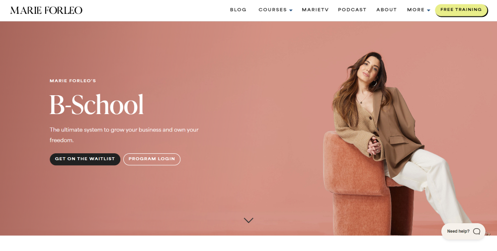Click the Need help? widget text

(458, 231)
